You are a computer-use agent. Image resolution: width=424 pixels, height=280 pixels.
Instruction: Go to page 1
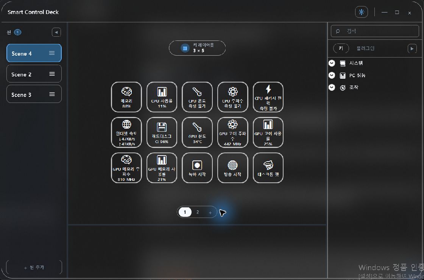point(185,212)
